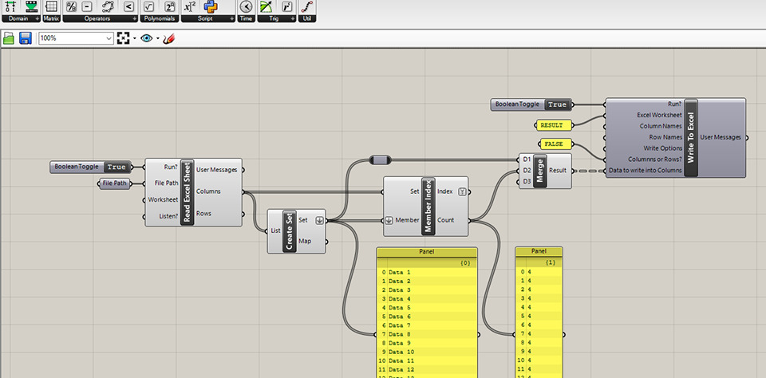
Task: Click the title of the Data list panel
Action: [426, 252]
